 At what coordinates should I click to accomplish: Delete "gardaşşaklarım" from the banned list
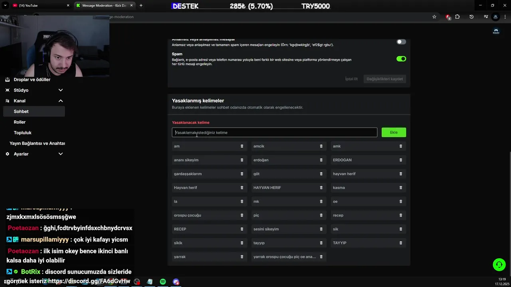(242, 174)
